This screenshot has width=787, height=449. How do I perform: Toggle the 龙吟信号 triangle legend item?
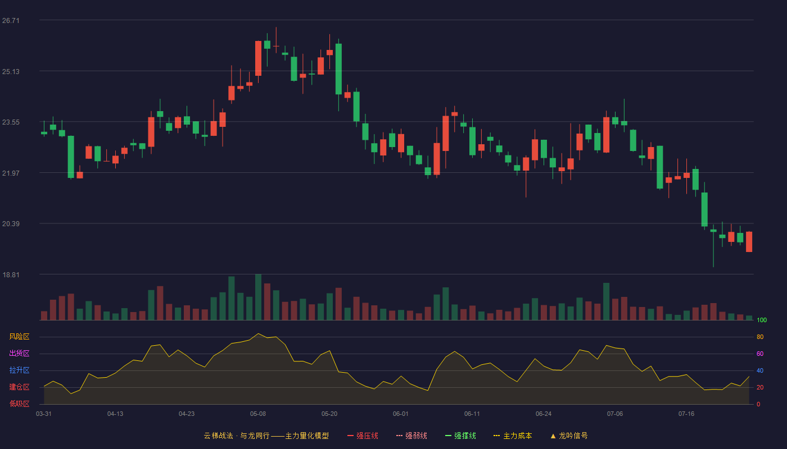point(569,436)
